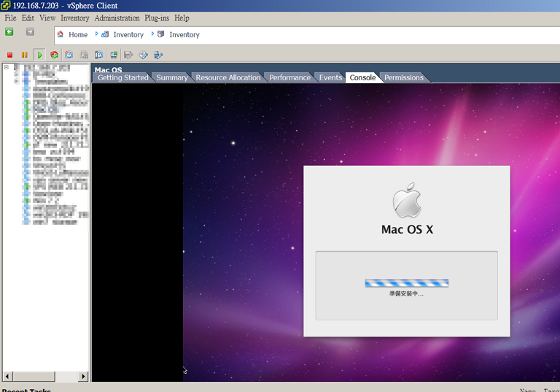Open the Inventory menu

(x=74, y=18)
